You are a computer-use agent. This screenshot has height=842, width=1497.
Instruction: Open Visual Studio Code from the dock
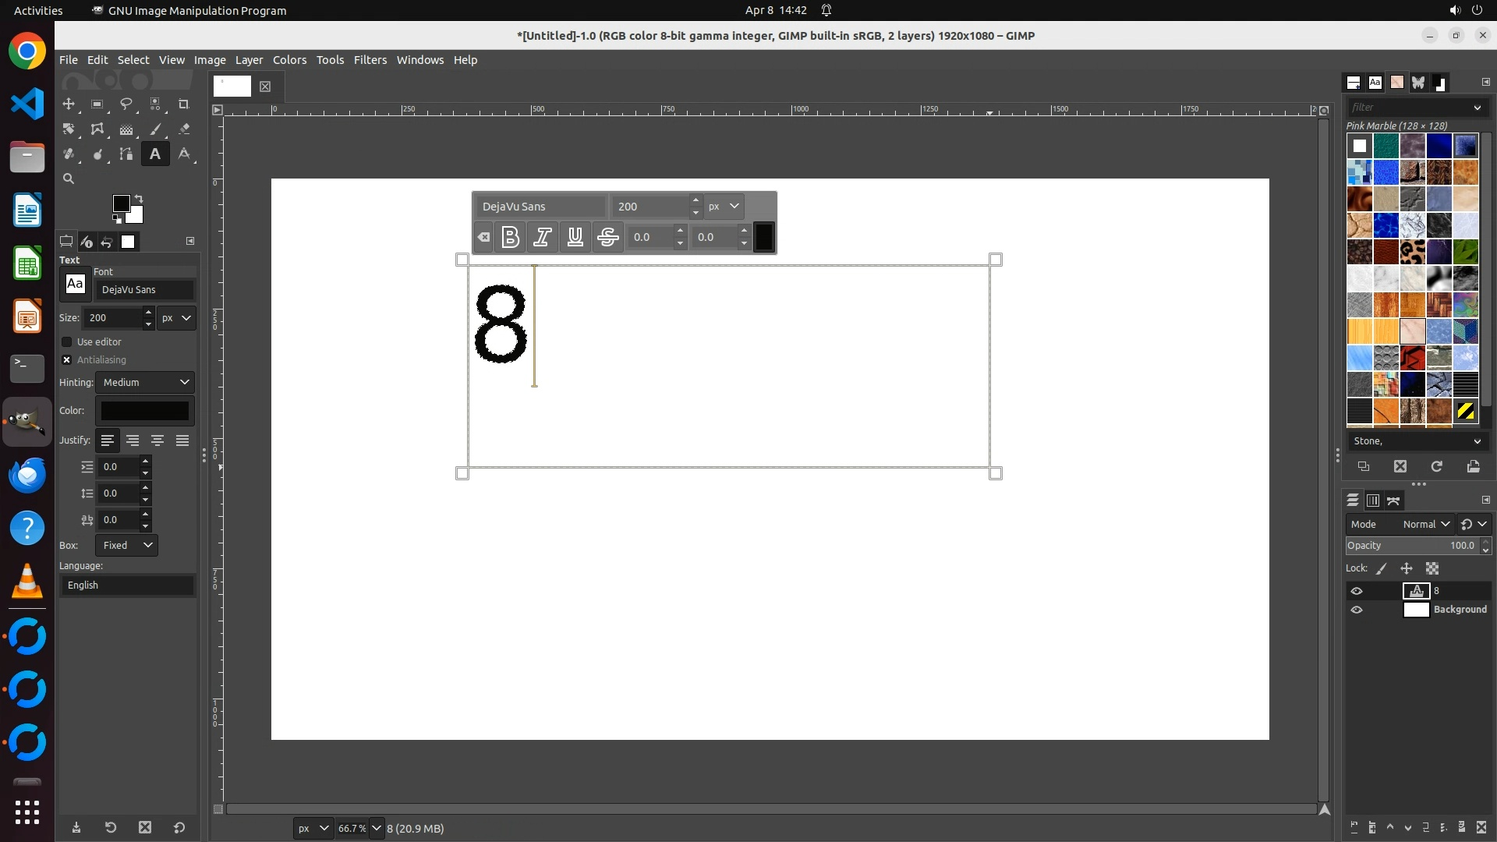point(27,104)
